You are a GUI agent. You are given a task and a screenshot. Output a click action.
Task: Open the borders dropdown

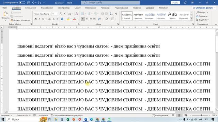(x=115, y=19)
